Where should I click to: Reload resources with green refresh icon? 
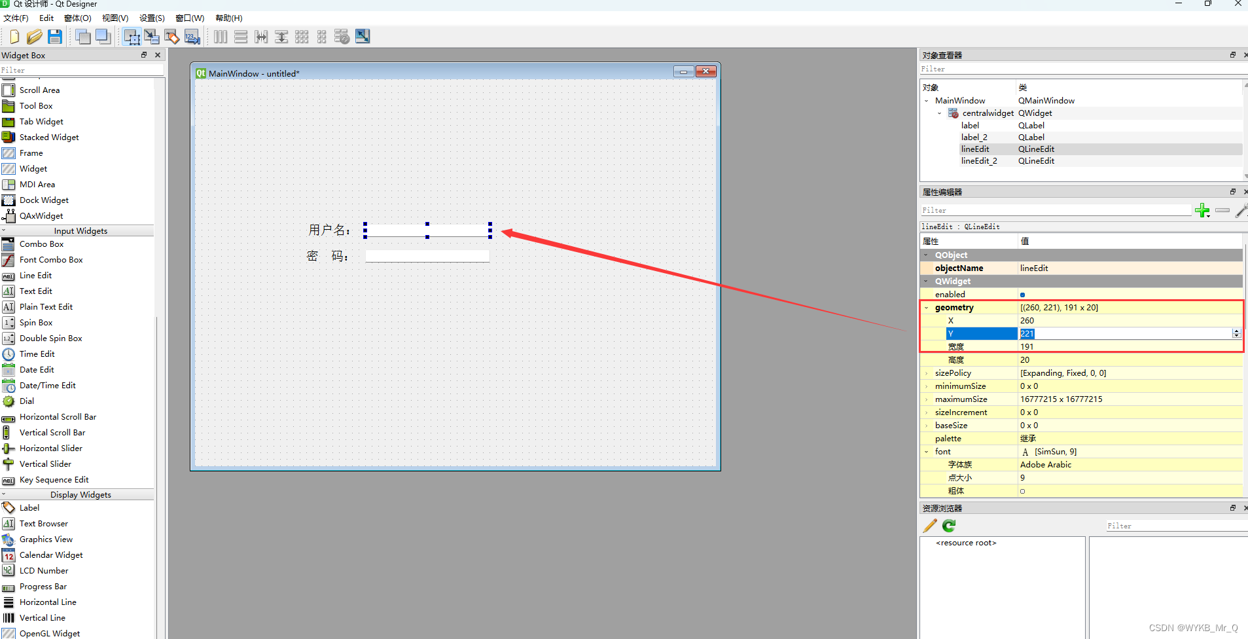(x=949, y=526)
